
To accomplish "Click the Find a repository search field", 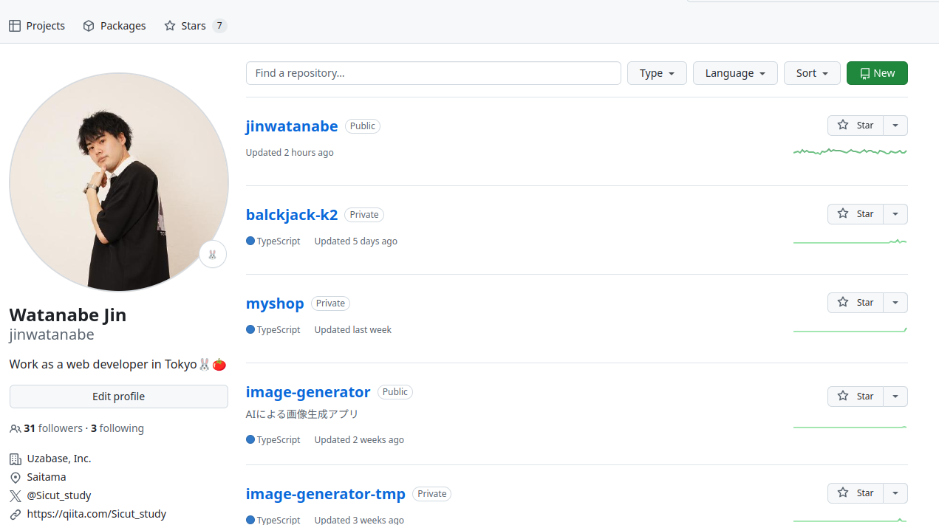I will pos(434,73).
